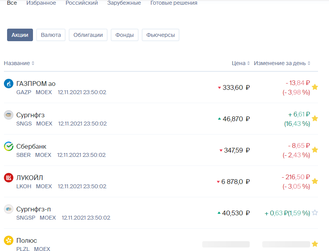Open the Сбербанк stock entry
The image size is (329, 251).
[x=31, y=146]
